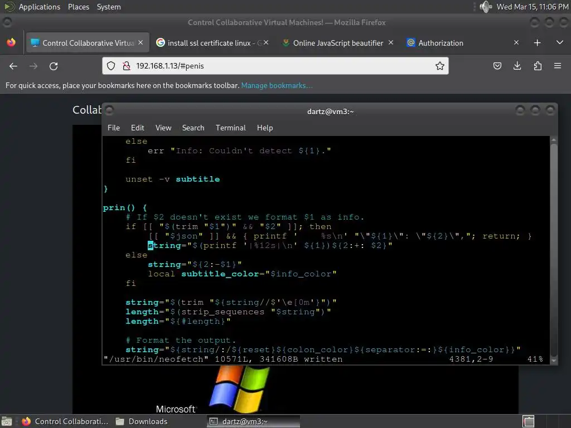Click the insecure connection lock icon
The width and height of the screenshot is (571, 428).
coord(127,66)
